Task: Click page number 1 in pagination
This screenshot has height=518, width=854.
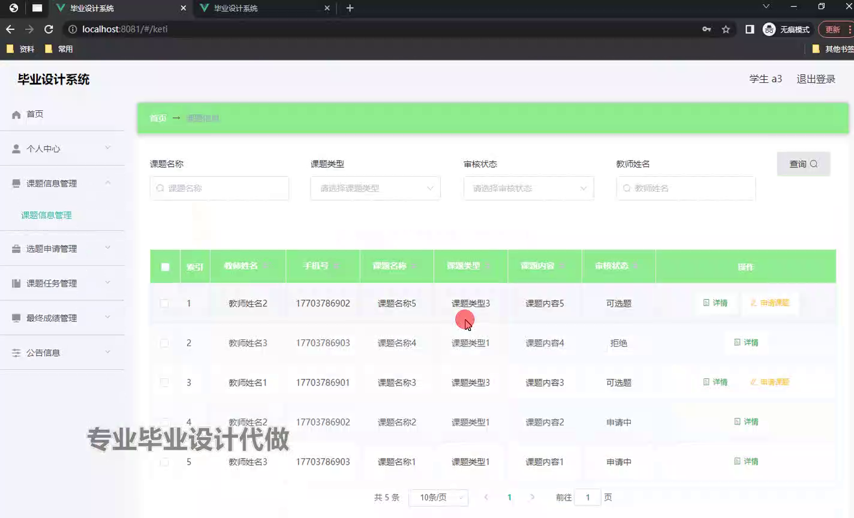Action: coord(509,497)
